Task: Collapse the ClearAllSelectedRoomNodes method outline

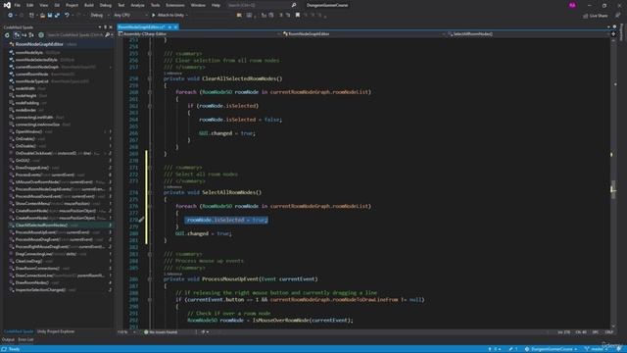Action: pyautogui.click(x=150, y=78)
